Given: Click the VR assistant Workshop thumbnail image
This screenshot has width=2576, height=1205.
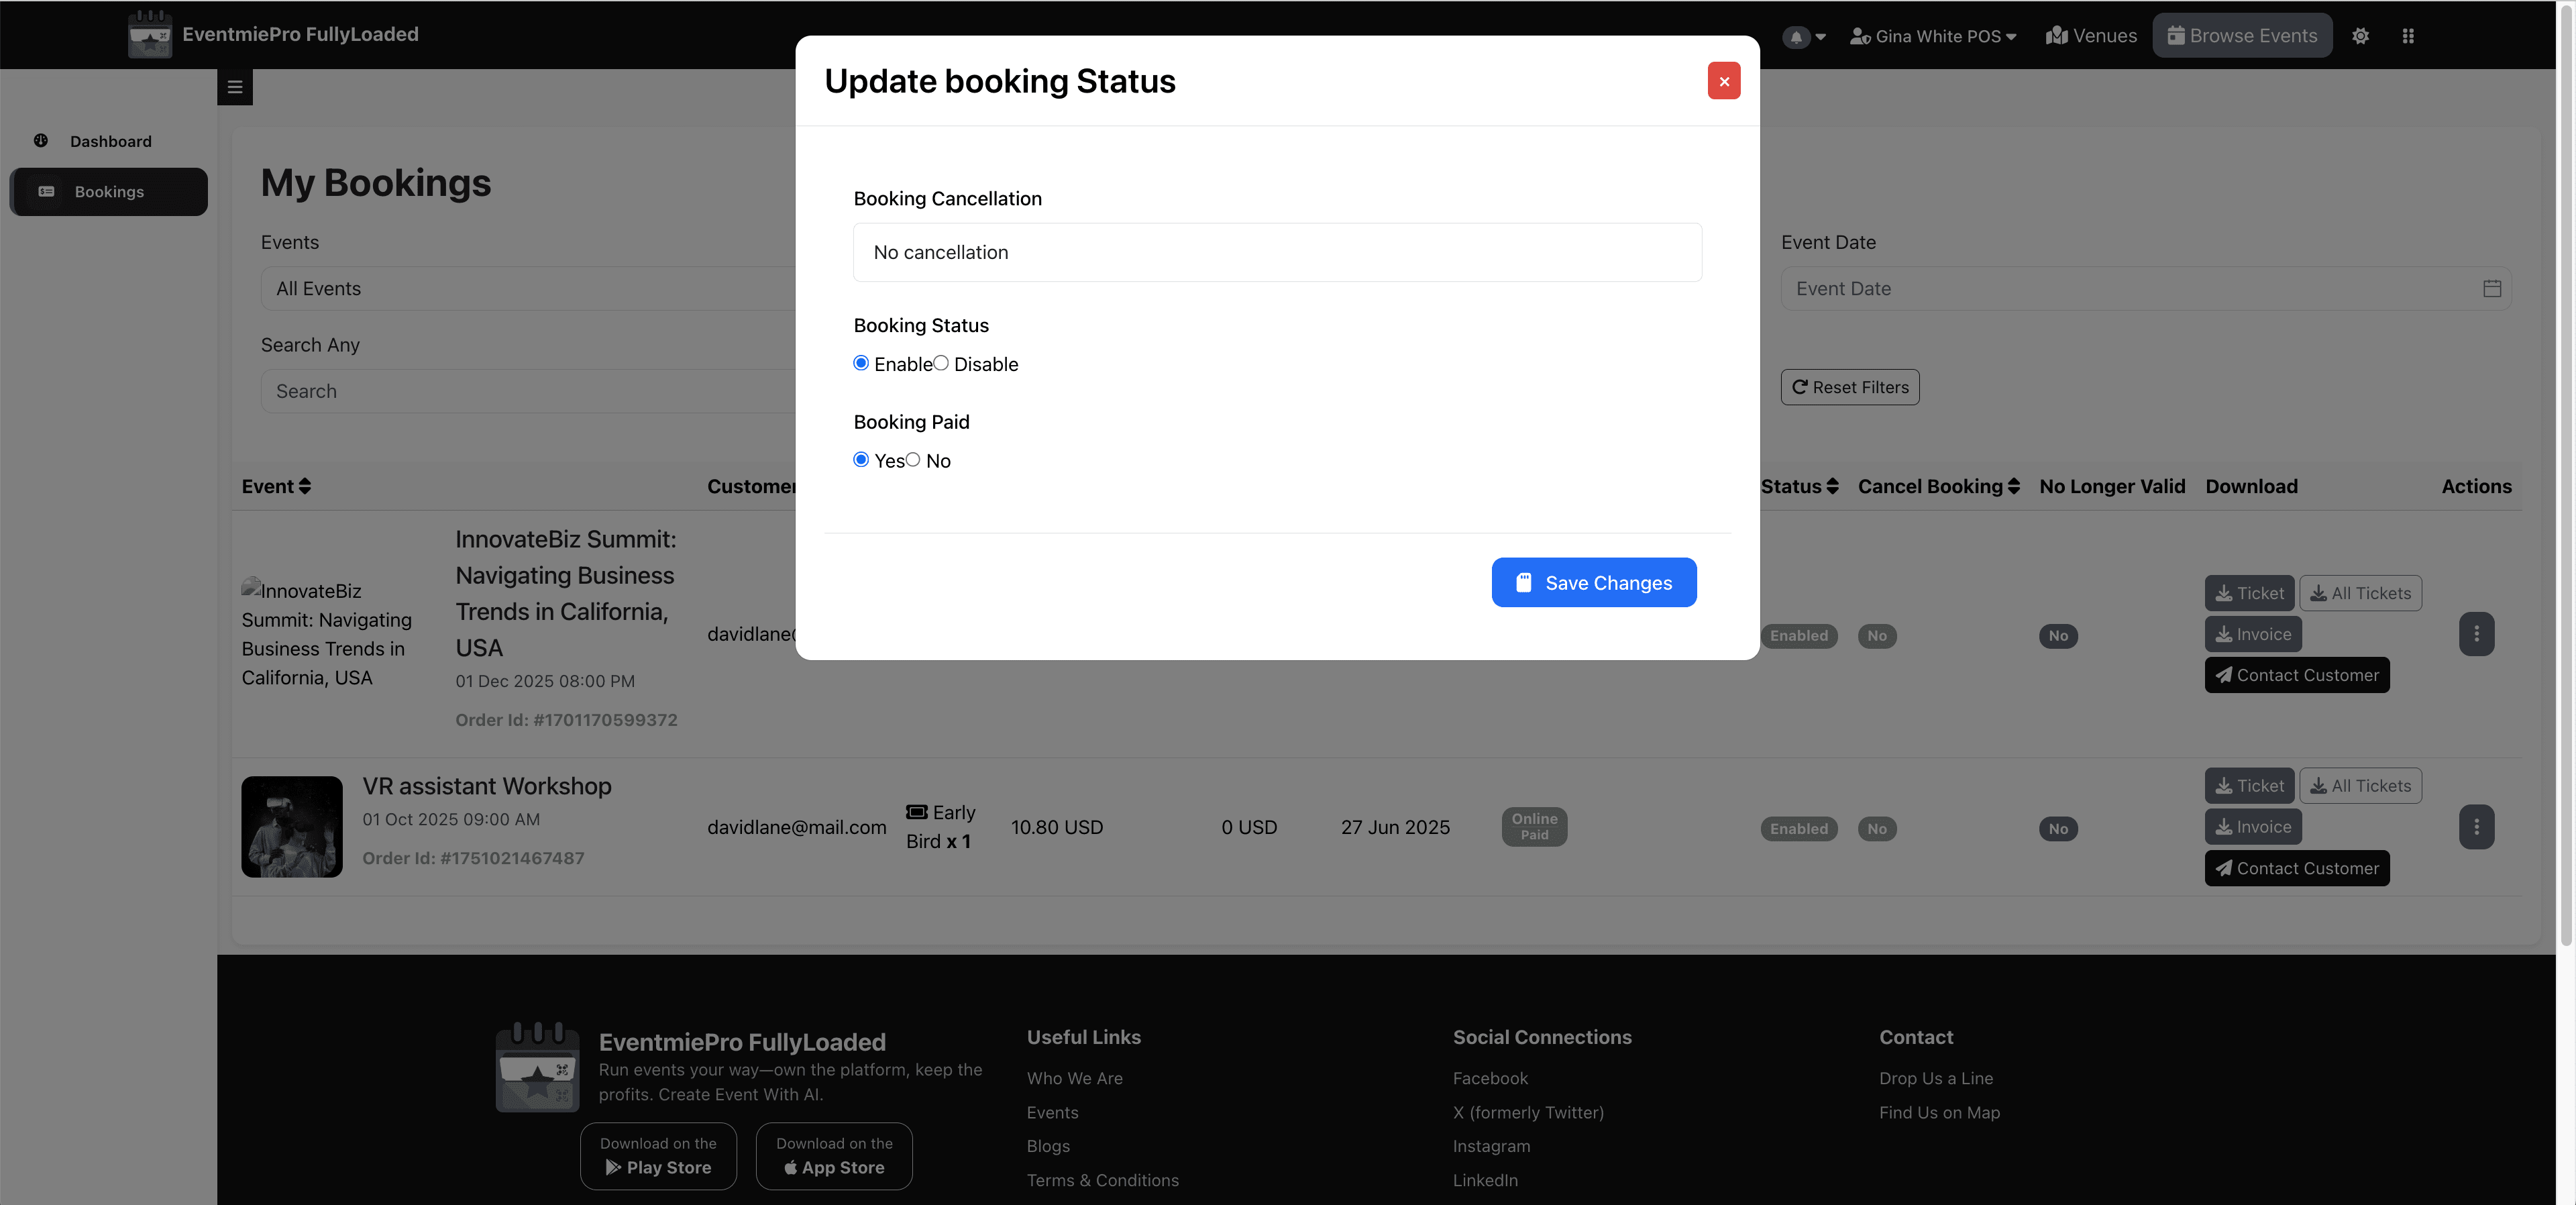Looking at the screenshot, I should [x=291, y=827].
